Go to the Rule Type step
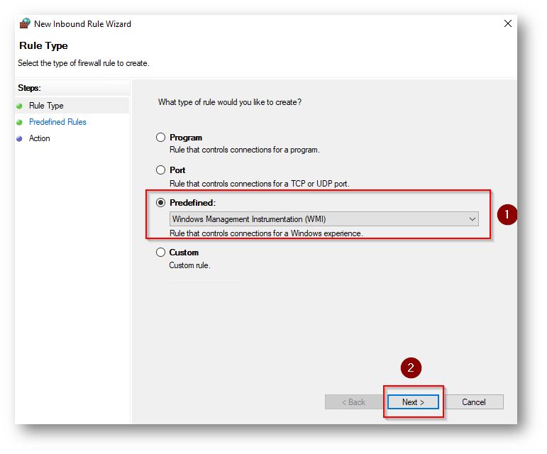Viewport: 547px width, 454px height. pos(46,106)
